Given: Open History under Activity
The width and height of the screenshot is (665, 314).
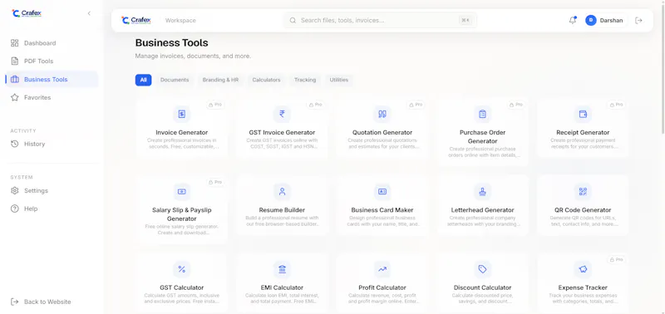Looking at the screenshot, I should coord(52,144).
